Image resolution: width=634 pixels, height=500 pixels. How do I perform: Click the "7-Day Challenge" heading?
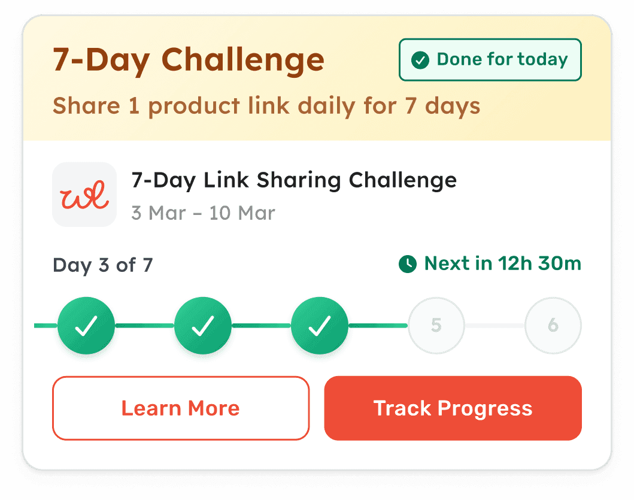pos(189,60)
